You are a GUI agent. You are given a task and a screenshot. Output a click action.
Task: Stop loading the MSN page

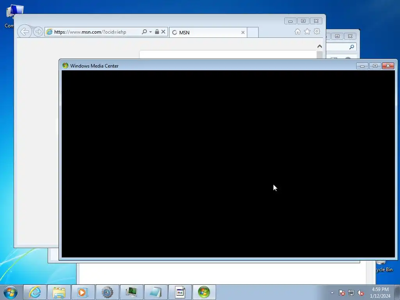click(x=163, y=32)
